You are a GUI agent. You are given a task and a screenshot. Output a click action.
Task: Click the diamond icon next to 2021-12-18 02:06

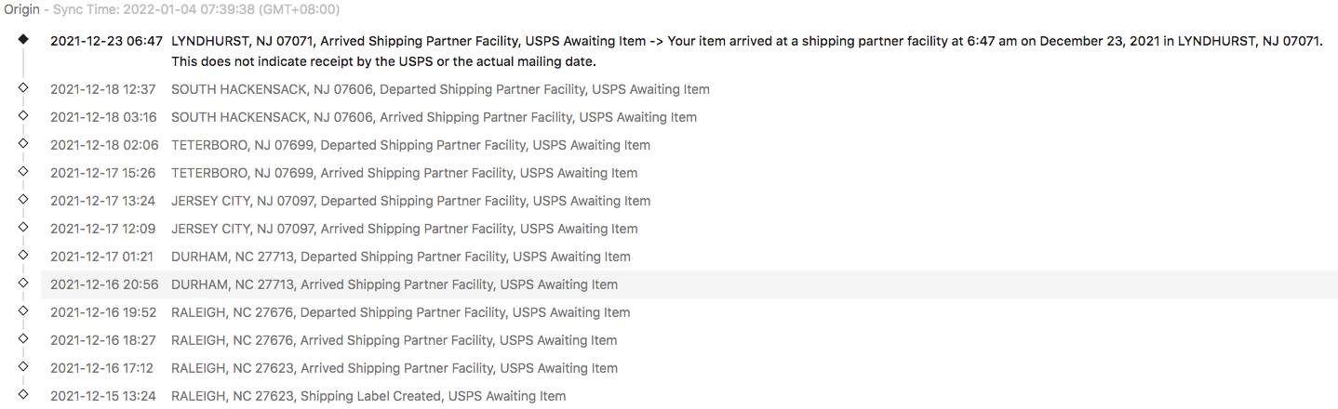[x=23, y=143]
